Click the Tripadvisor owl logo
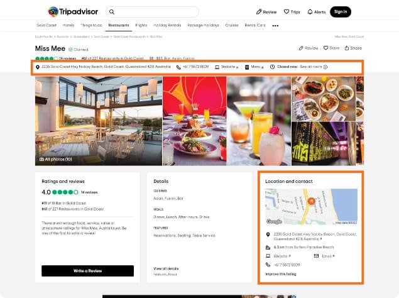 (53, 12)
